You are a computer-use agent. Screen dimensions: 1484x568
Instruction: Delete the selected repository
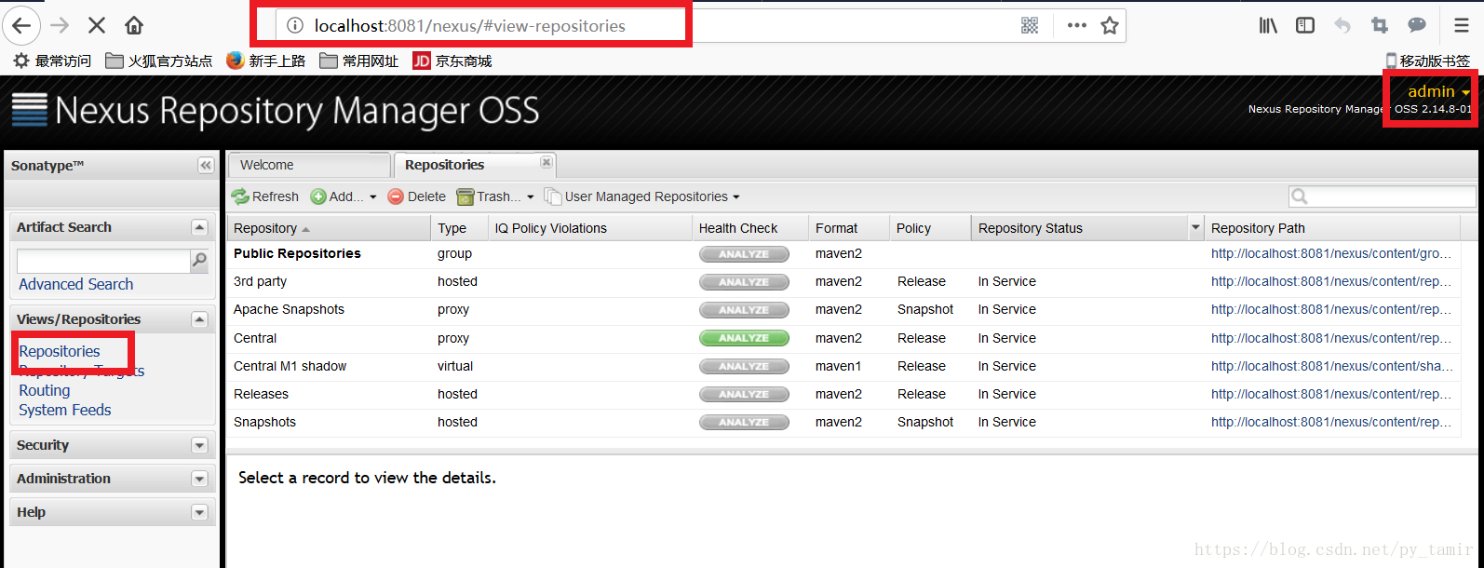[417, 196]
